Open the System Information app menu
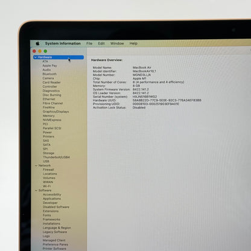251x251 pixels. (x=63, y=43)
